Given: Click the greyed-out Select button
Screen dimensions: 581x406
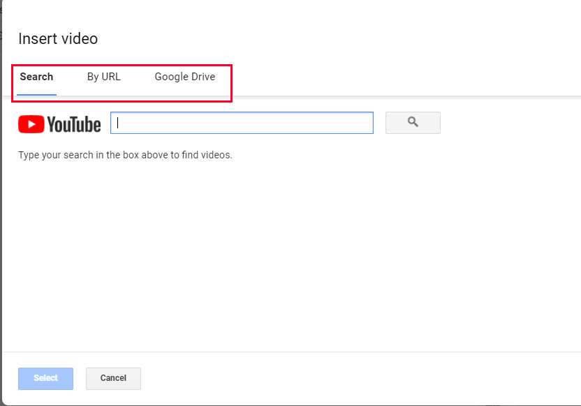Looking at the screenshot, I should [45, 378].
